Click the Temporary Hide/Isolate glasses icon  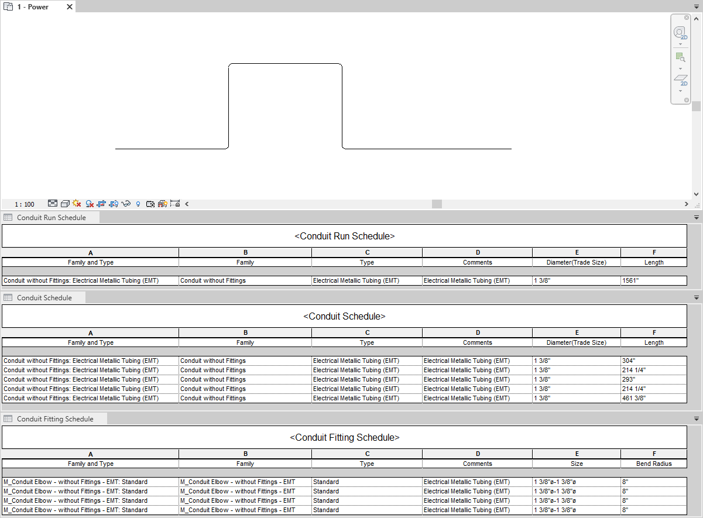tap(125, 203)
